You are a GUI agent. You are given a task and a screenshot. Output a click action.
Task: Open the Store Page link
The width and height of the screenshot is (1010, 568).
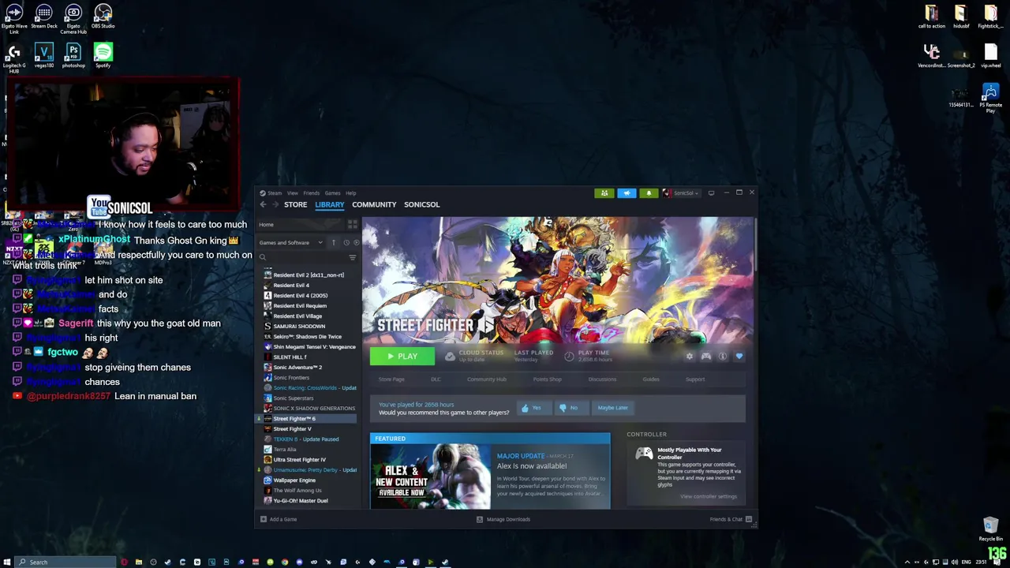click(391, 379)
